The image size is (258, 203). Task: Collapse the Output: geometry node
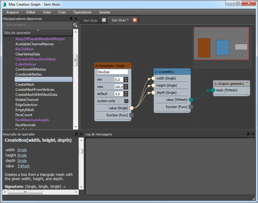(247, 84)
